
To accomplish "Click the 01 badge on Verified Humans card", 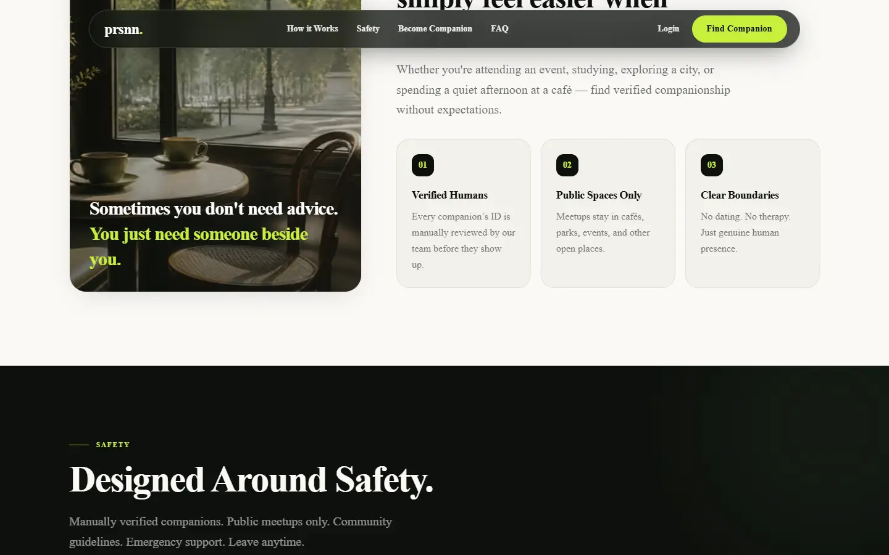I will click(423, 165).
